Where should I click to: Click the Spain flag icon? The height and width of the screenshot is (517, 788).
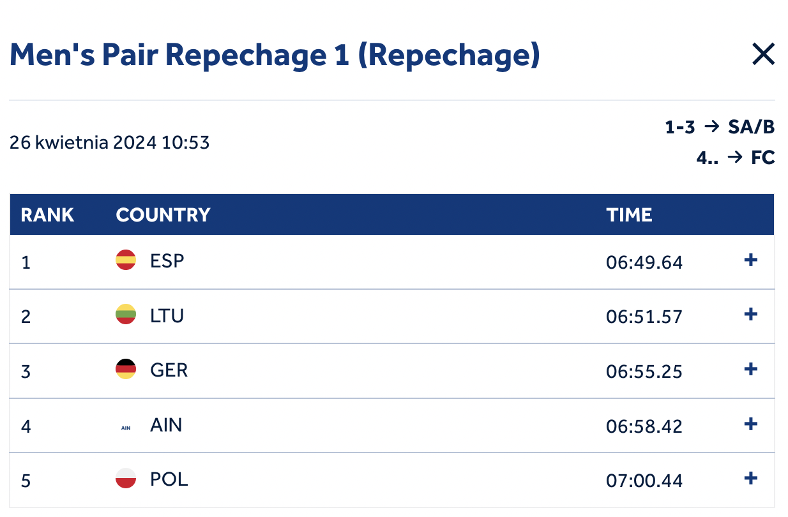point(126,260)
